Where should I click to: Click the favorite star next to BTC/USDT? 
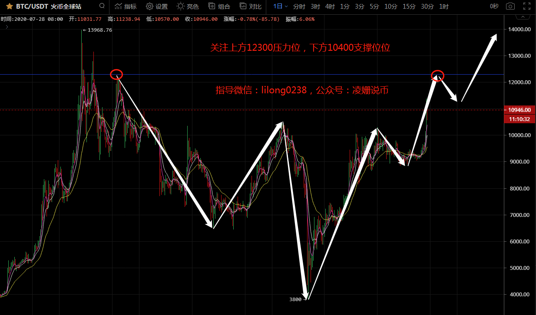tap(9, 7)
